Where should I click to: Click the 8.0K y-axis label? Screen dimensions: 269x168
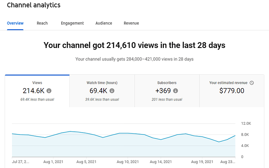click(x=245, y=134)
